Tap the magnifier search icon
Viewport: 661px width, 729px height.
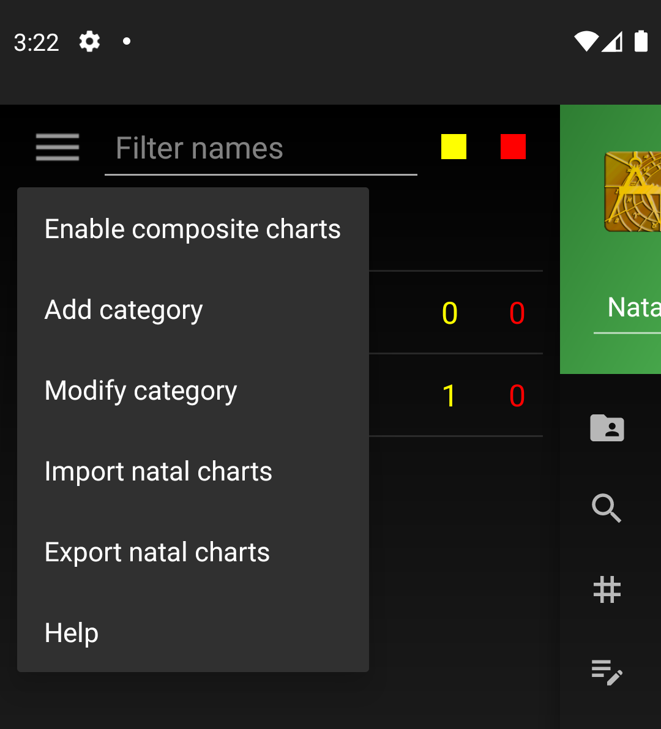[607, 507]
